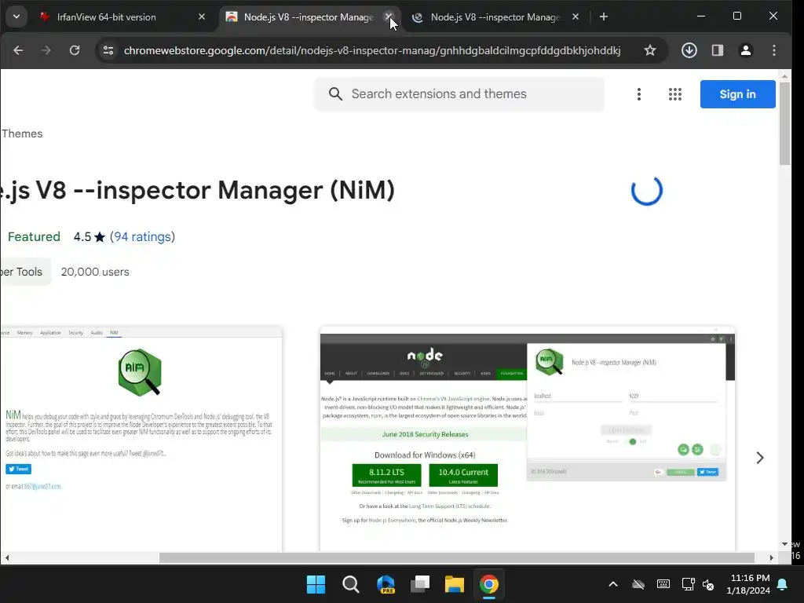The width and height of the screenshot is (804, 603).
Task: Click the scroll left arrow on horizontal scrollbar
Action: [x=6, y=558]
